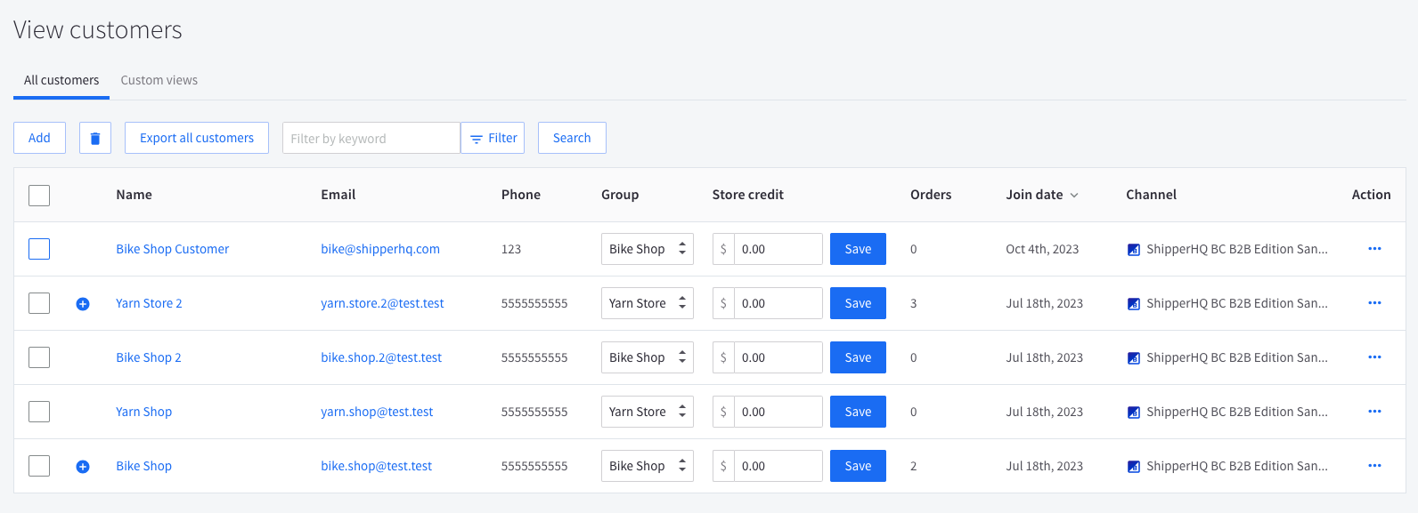Click Export all customers button

[x=197, y=138]
